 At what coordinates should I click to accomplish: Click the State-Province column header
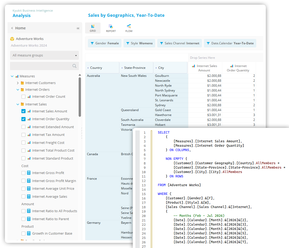pos(136,68)
